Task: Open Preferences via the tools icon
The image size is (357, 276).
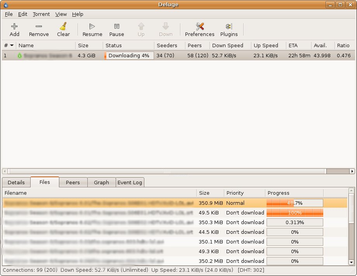Action: [x=200, y=26]
